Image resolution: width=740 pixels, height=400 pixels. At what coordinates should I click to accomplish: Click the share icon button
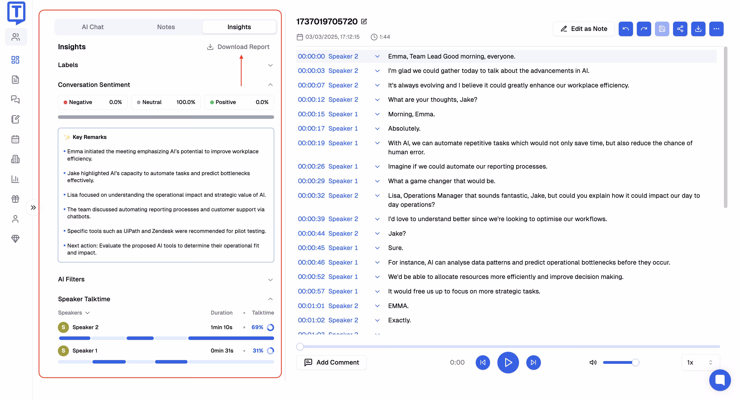(x=680, y=29)
